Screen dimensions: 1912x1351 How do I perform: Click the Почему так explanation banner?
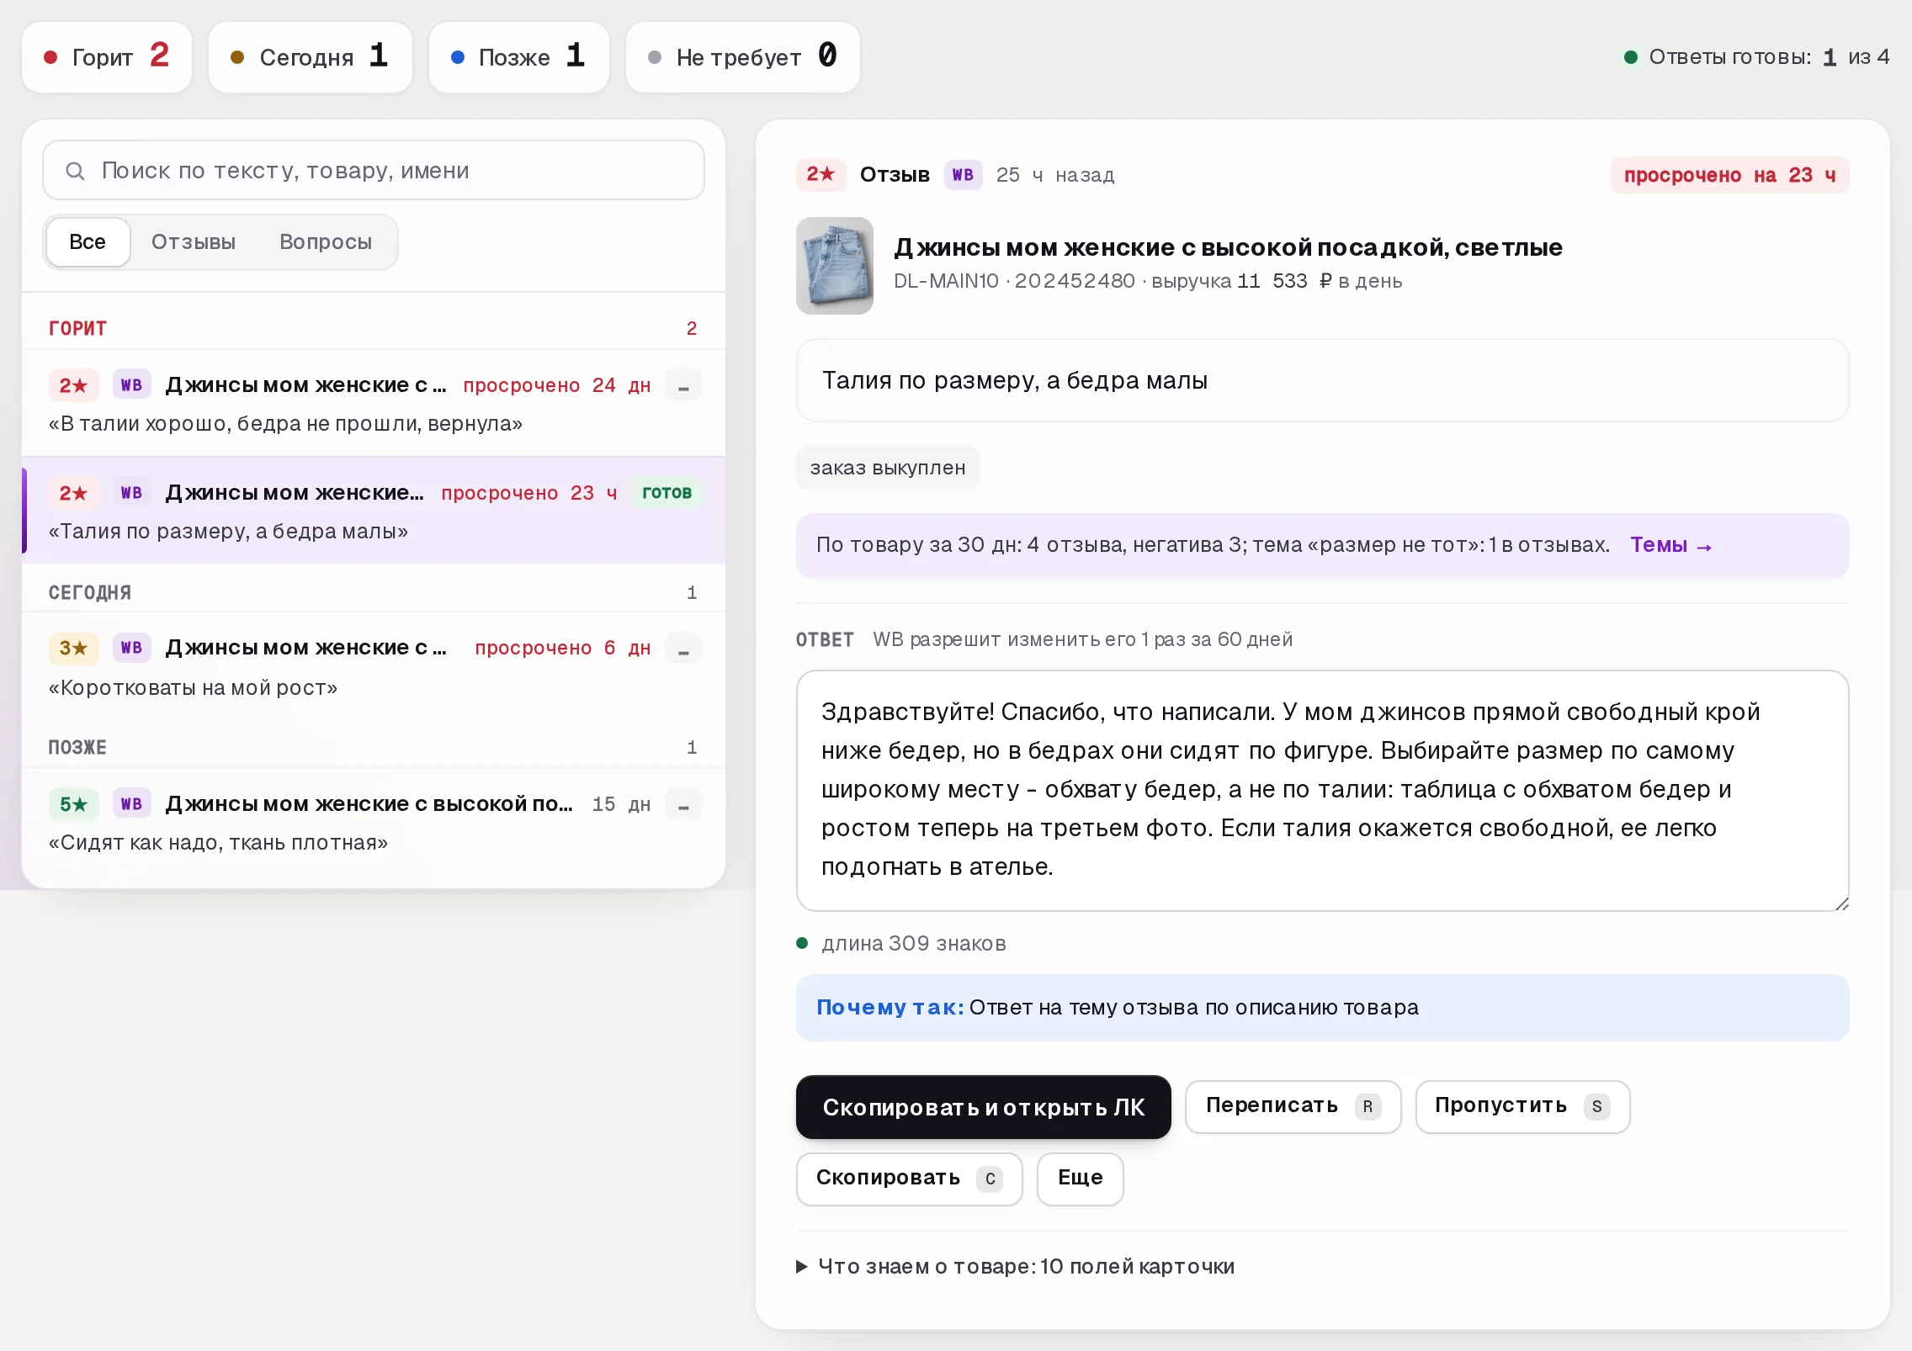click(1322, 1008)
